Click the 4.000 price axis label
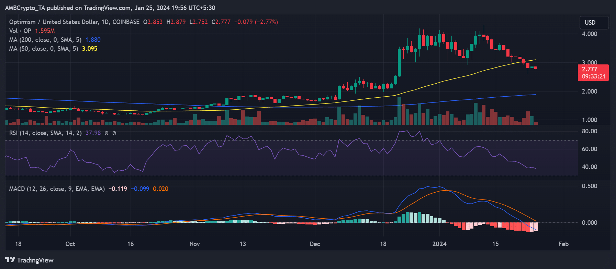 point(590,34)
